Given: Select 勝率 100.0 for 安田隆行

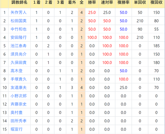Looking at the screenshot, I should 92,38.
